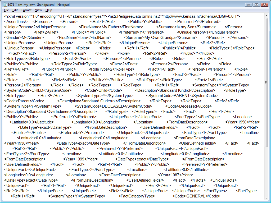
Task: Click the minimize window icon
Action: [248, 4]
